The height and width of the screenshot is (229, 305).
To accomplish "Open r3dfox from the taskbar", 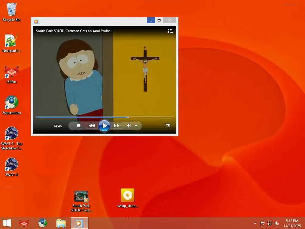I will pyautogui.click(x=24, y=223).
